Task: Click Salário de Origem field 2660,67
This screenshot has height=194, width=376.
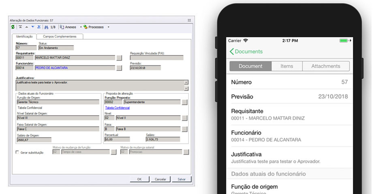Action: coord(34,140)
